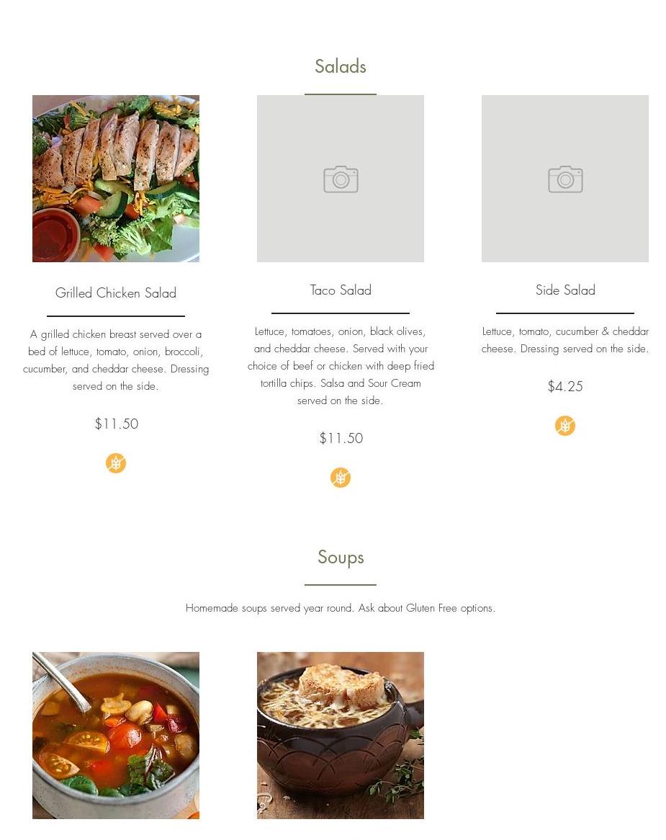The width and height of the screenshot is (666, 840).
Task: Click the Grilled Chicken Salad gluten-free wheat icon
Action: click(116, 463)
